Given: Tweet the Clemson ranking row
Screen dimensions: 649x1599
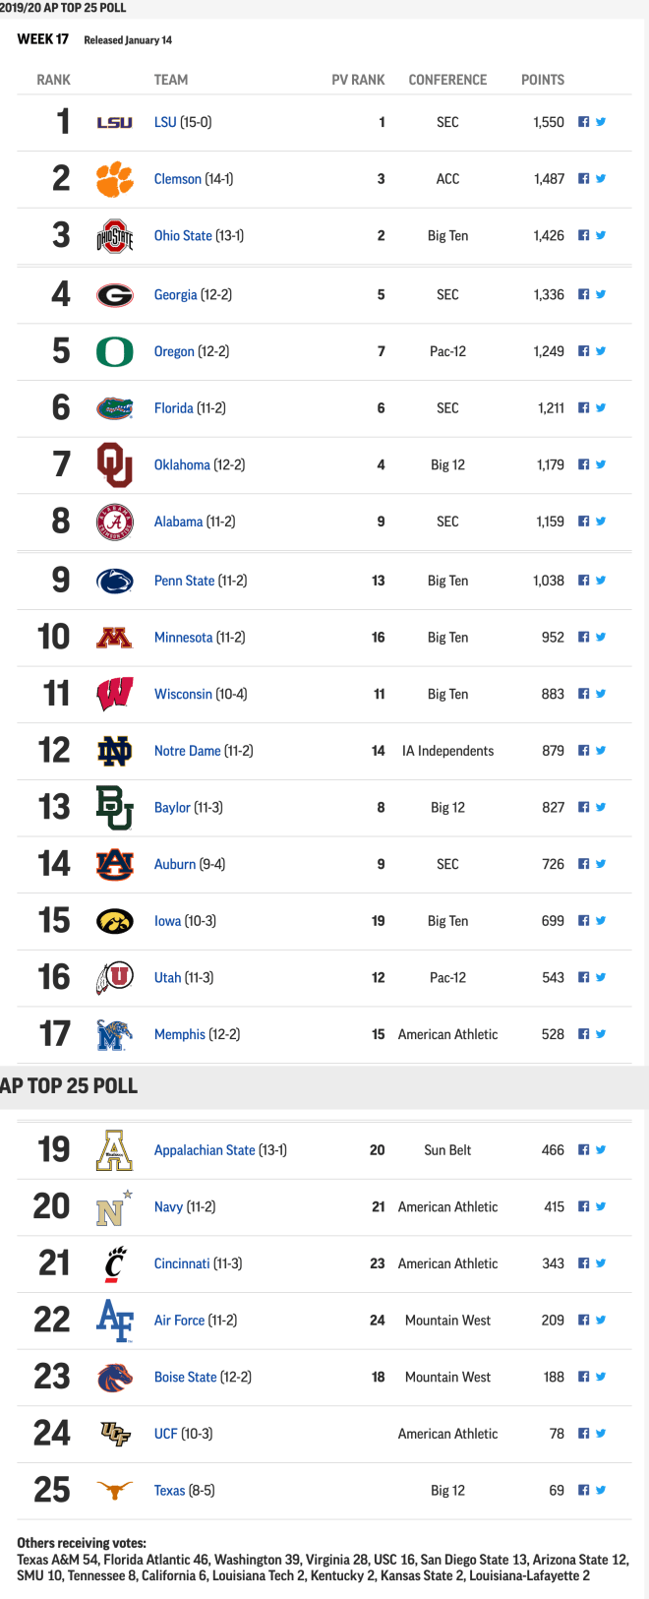Looking at the screenshot, I should pos(601,179).
